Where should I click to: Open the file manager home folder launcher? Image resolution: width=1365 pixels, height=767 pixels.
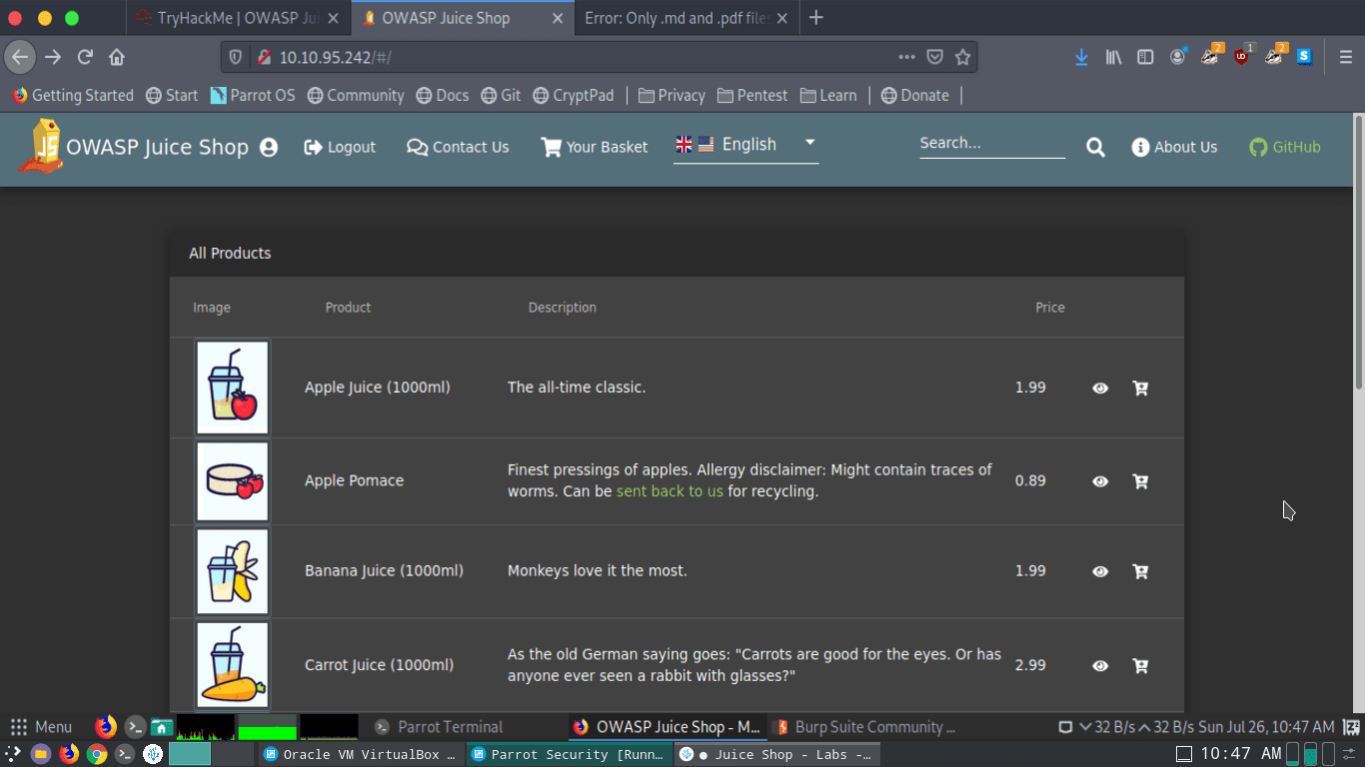(x=162, y=727)
